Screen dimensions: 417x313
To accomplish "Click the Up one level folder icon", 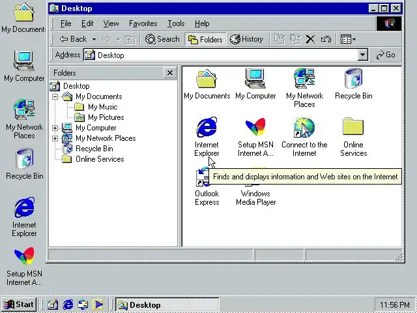I will (x=130, y=40).
